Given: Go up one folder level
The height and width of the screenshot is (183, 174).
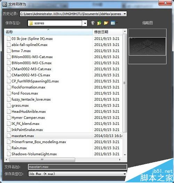Looking at the screenshot, I should [99, 23].
